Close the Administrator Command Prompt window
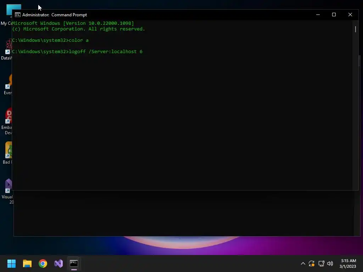Viewport: 363px width, 272px height. point(350,15)
